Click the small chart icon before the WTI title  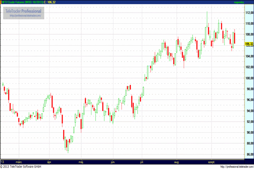point(1,2)
